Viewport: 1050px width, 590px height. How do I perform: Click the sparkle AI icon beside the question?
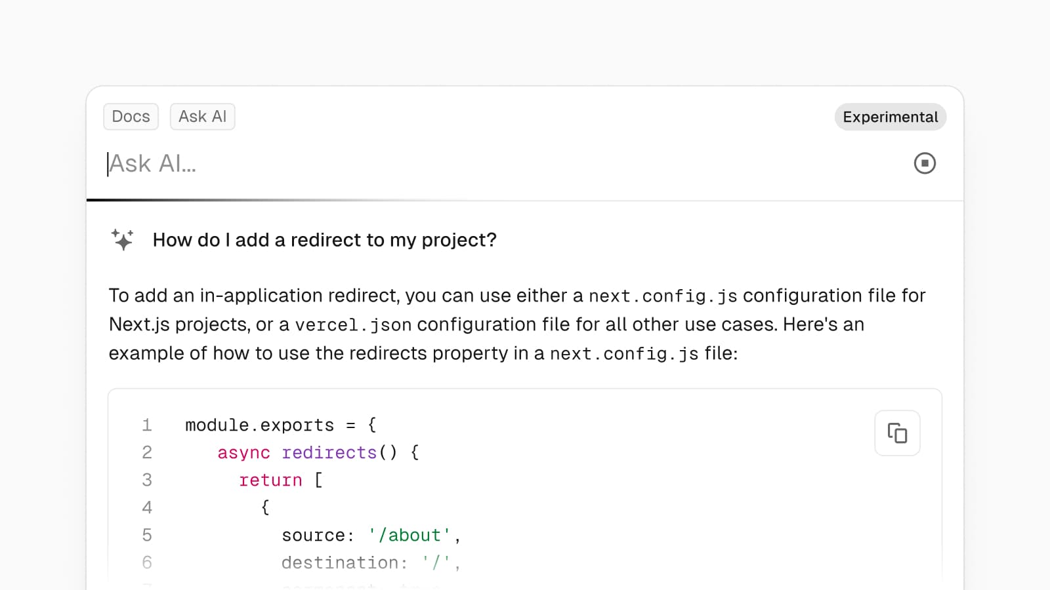pos(123,240)
